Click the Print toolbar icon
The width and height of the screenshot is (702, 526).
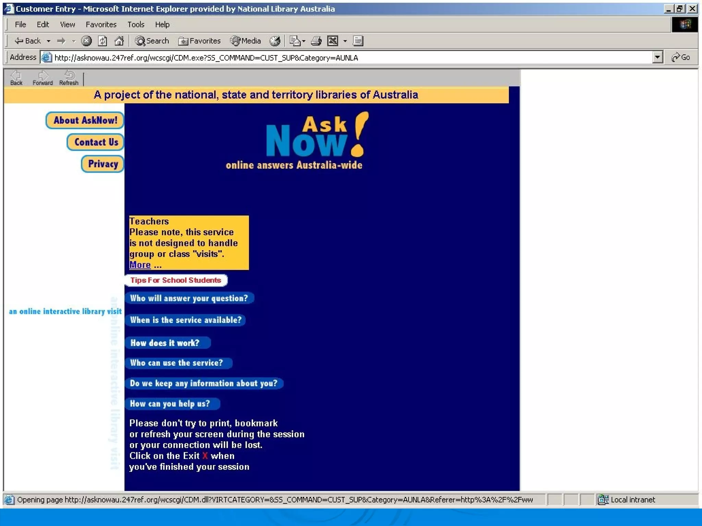click(x=316, y=41)
